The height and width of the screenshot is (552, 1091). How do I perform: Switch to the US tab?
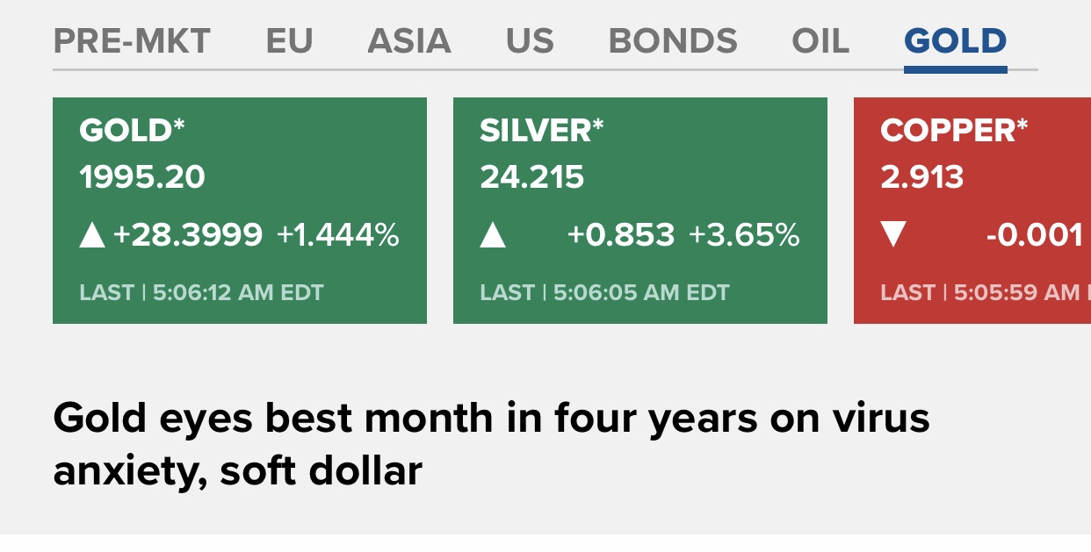click(530, 41)
